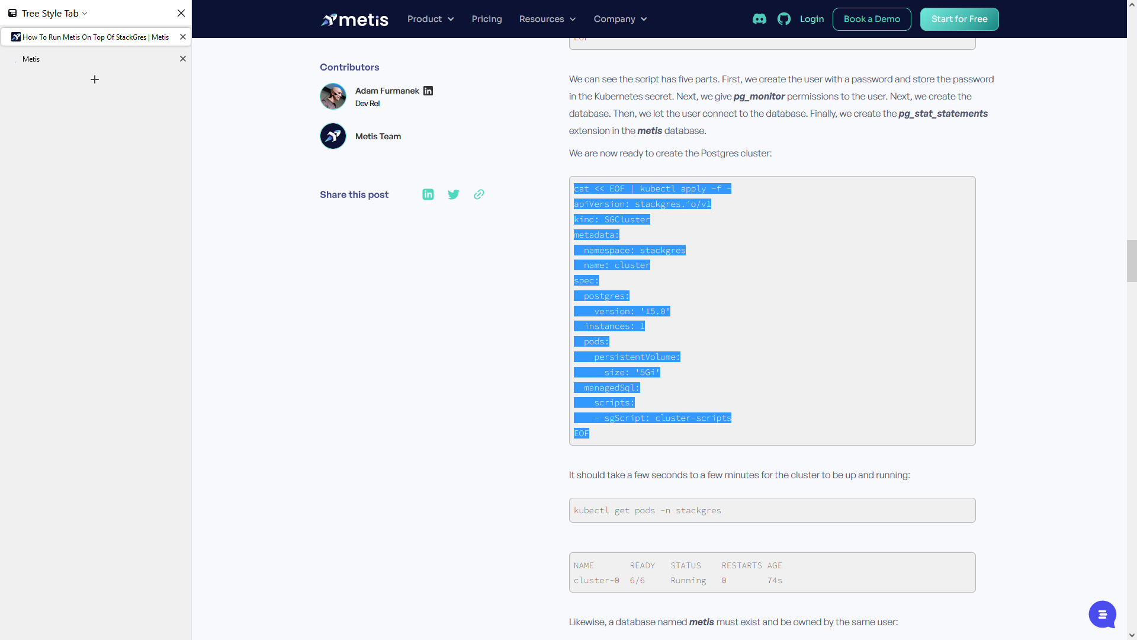Screen dimensions: 1137x640
Task: Add a new tab with plus icon
Action: tap(95, 79)
